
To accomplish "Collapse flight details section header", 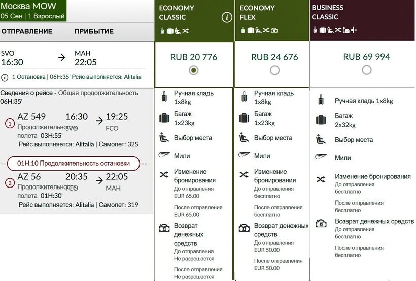I will click(x=70, y=97).
